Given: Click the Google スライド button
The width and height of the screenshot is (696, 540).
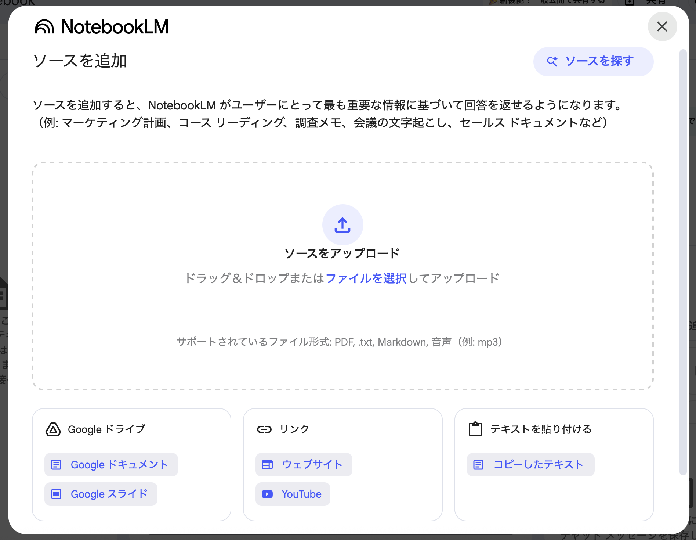Looking at the screenshot, I should (x=101, y=494).
